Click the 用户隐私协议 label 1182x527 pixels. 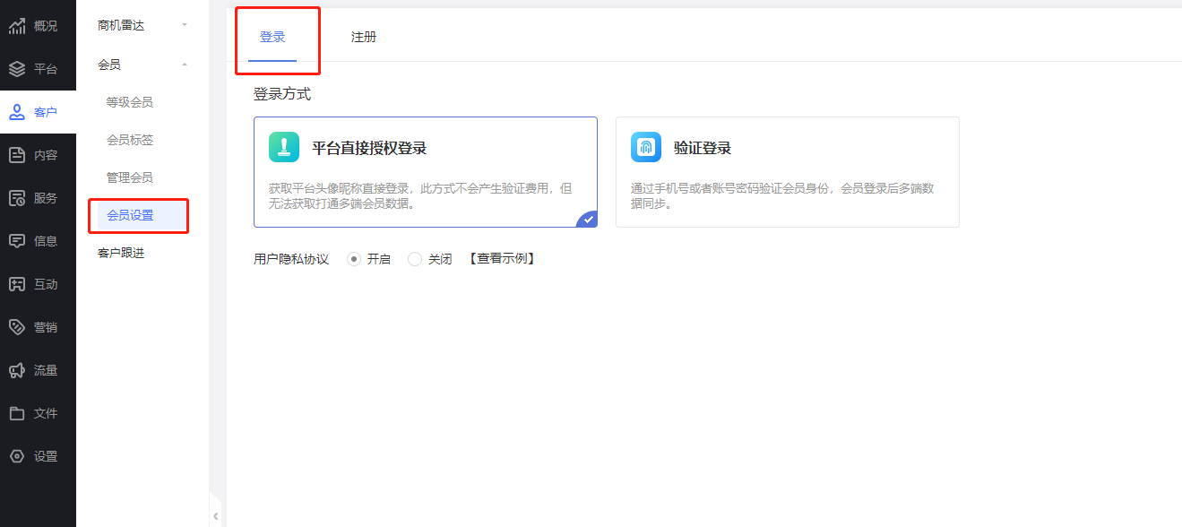[291, 259]
